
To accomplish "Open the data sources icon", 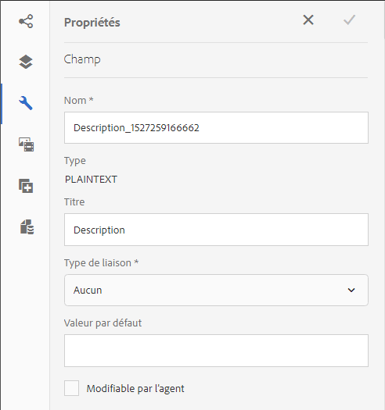I will point(27,226).
